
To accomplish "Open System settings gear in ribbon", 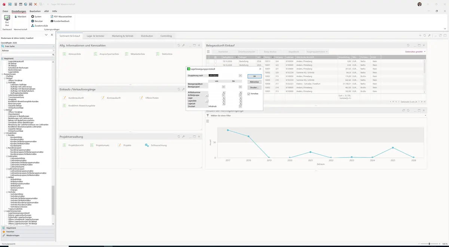I will click(36, 16).
